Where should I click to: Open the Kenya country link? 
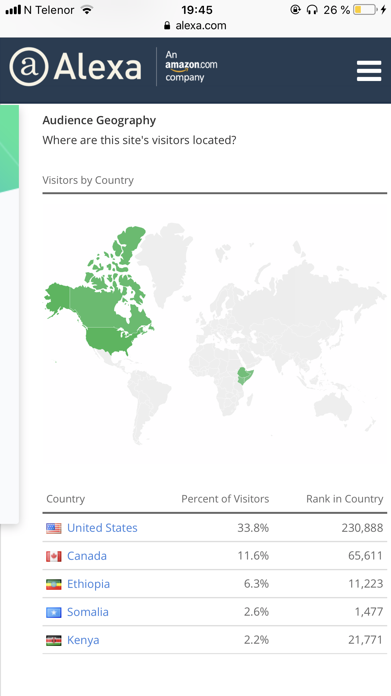(83, 640)
